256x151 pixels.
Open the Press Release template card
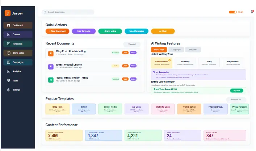pyautogui.click(x=239, y=109)
